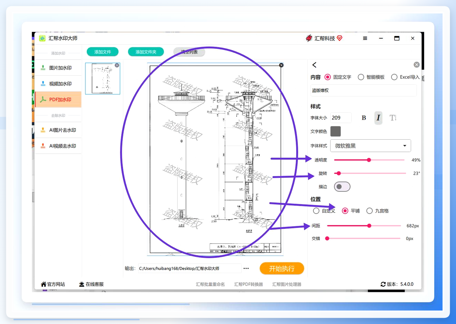Open the 微软雅黑 font dropdown
456x324 pixels.
370,146
